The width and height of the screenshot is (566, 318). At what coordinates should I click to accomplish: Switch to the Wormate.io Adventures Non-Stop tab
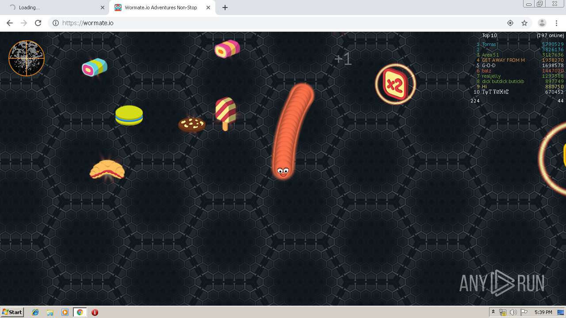(162, 8)
